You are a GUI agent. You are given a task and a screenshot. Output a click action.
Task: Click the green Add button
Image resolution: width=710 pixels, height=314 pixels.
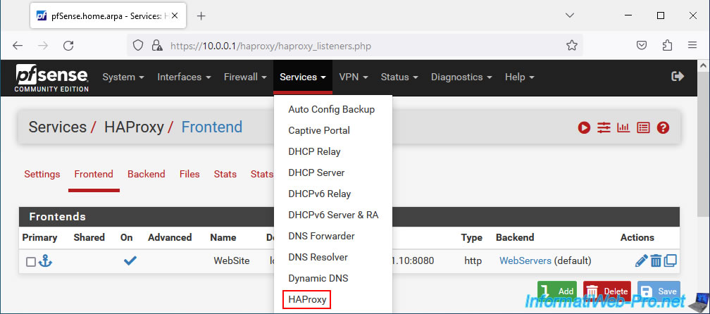[557, 291]
